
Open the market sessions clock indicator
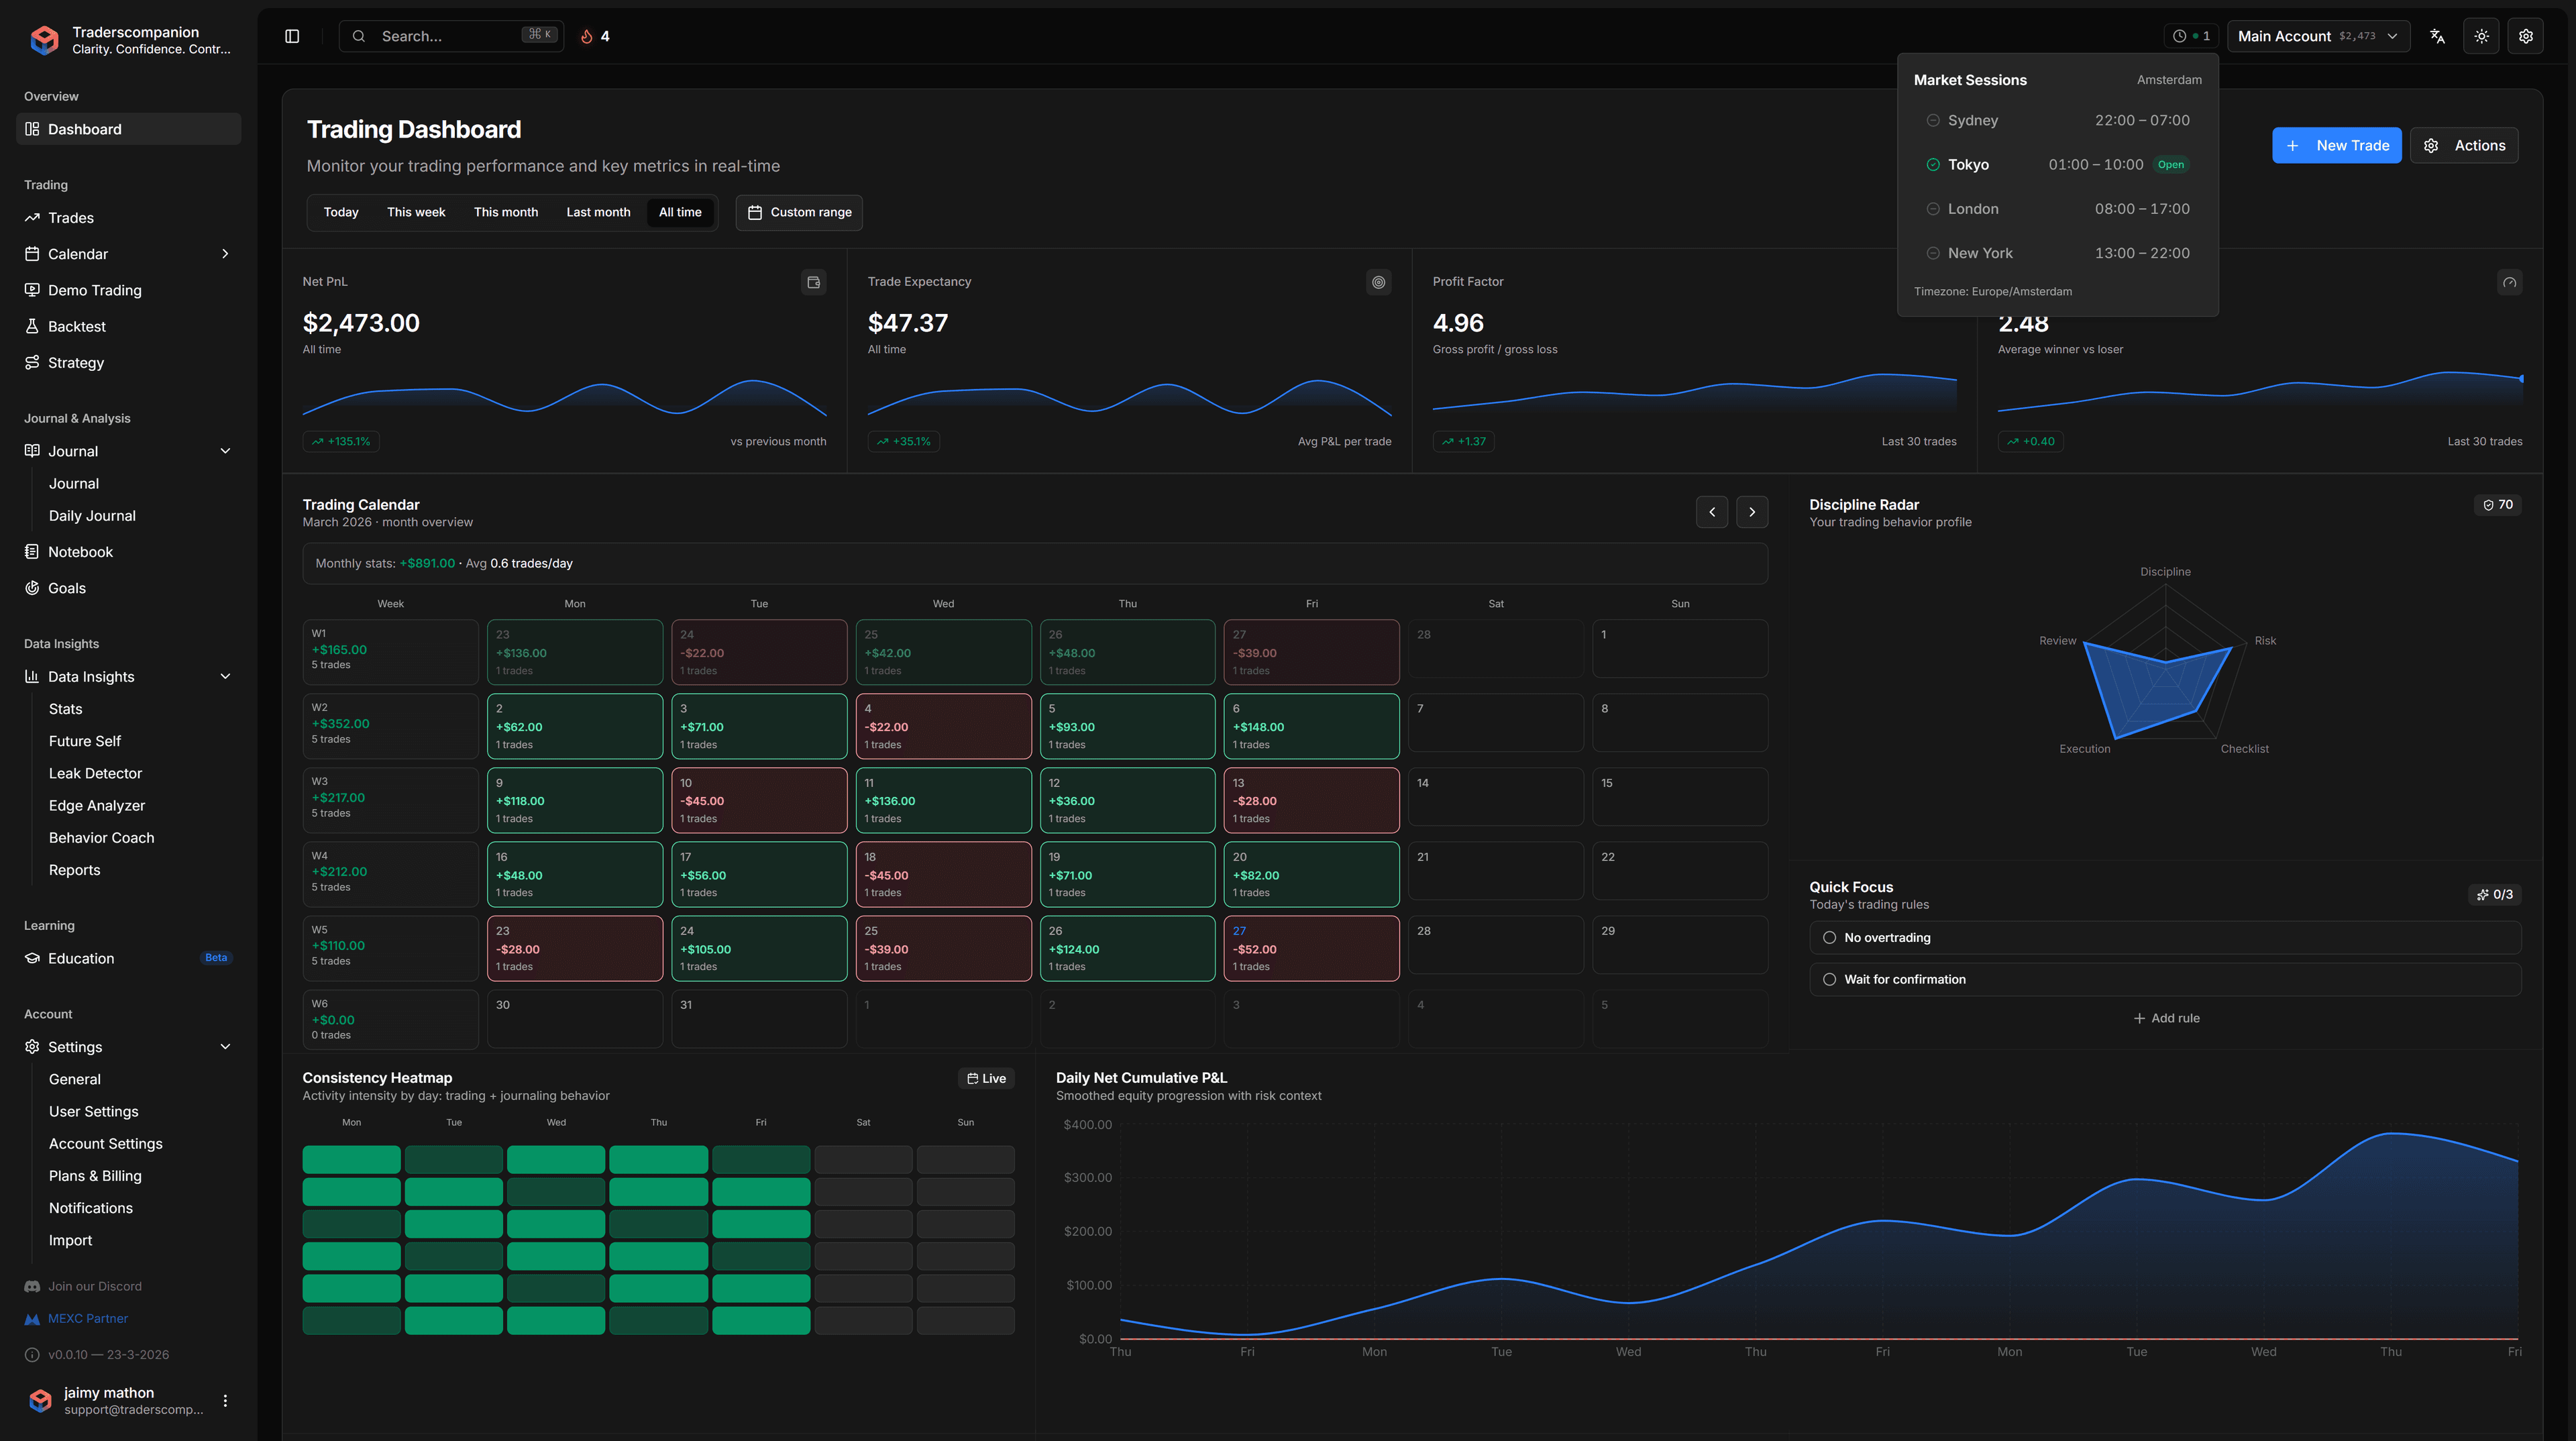(2191, 36)
